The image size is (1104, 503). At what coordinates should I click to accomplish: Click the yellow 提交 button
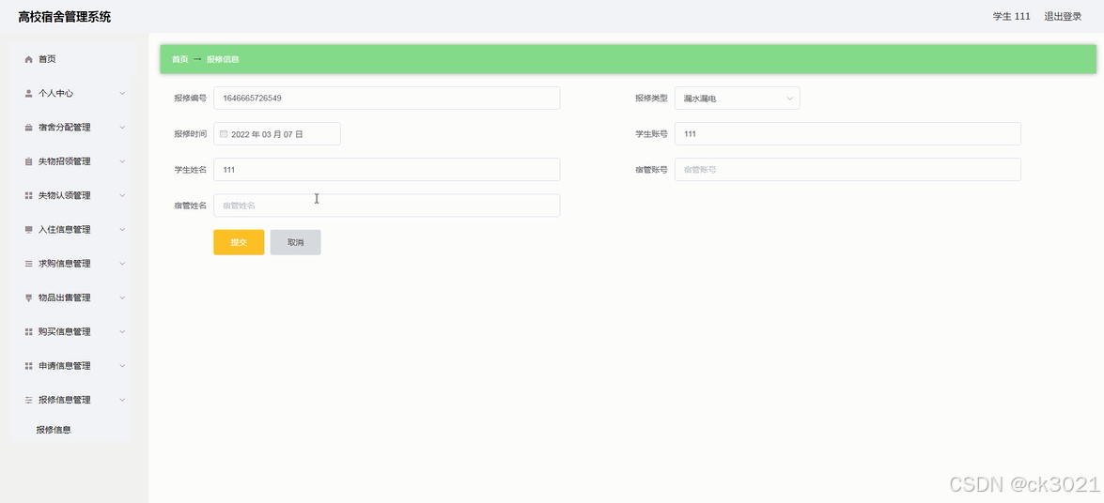[239, 242]
